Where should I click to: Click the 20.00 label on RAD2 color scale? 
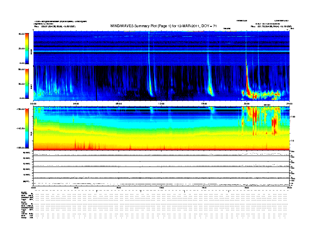click(x=21, y=48)
